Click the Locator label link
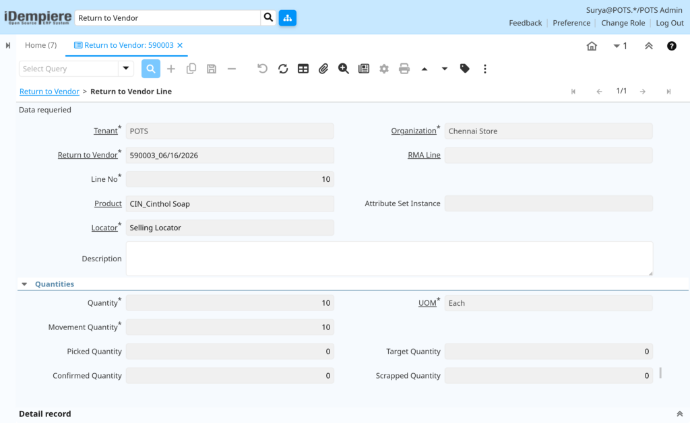Image resolution: width=690 pixels, height=423 pixels. coord(104,228)
